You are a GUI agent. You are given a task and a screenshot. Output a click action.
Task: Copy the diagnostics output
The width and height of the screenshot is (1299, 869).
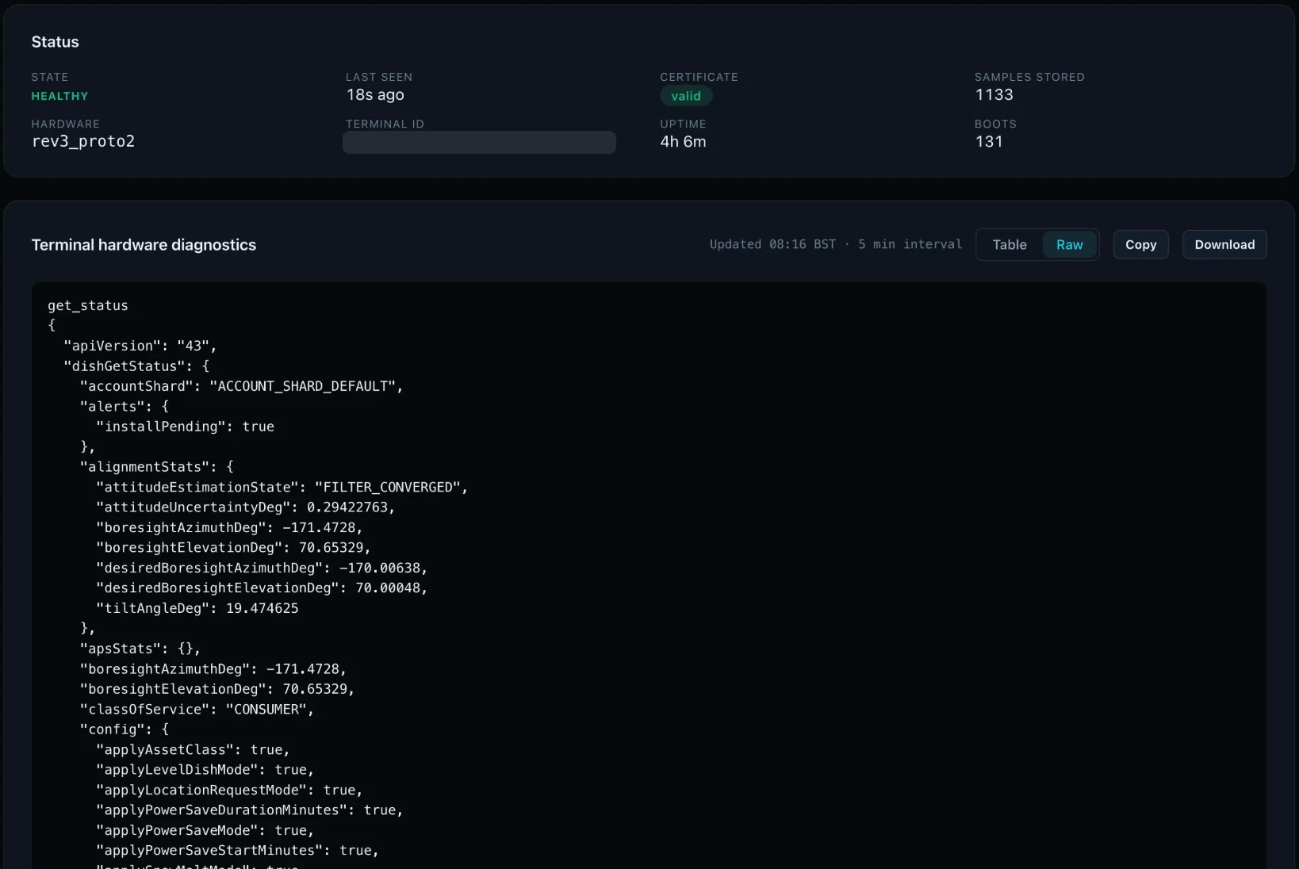point(1140,245)
